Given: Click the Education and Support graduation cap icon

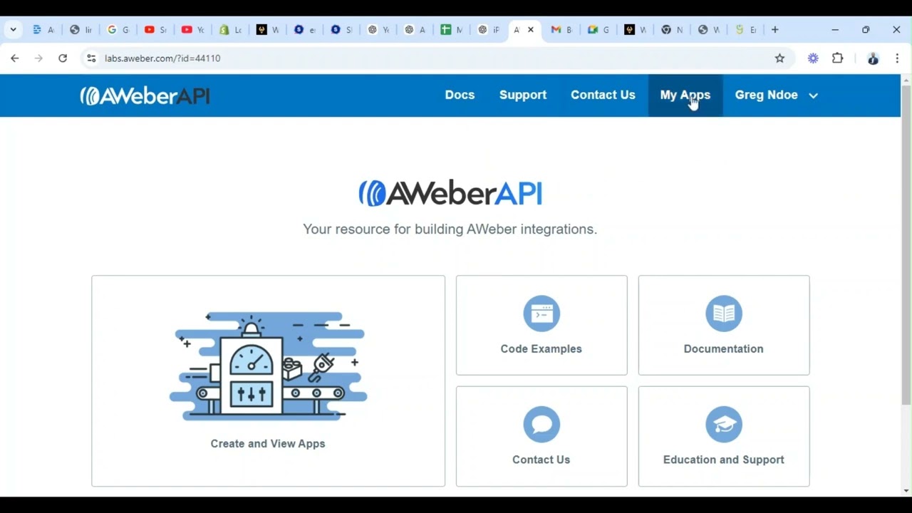Looking at the screenshot, I should (x=724, y=425).
